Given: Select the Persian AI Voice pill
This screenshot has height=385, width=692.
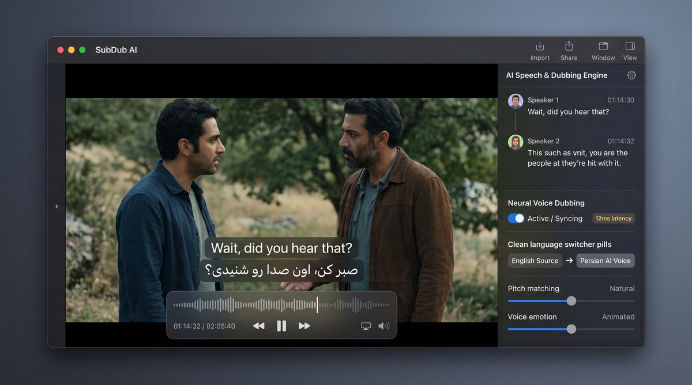Looking at the screenshot, I should pyautogui.click(x=605, y=261).
